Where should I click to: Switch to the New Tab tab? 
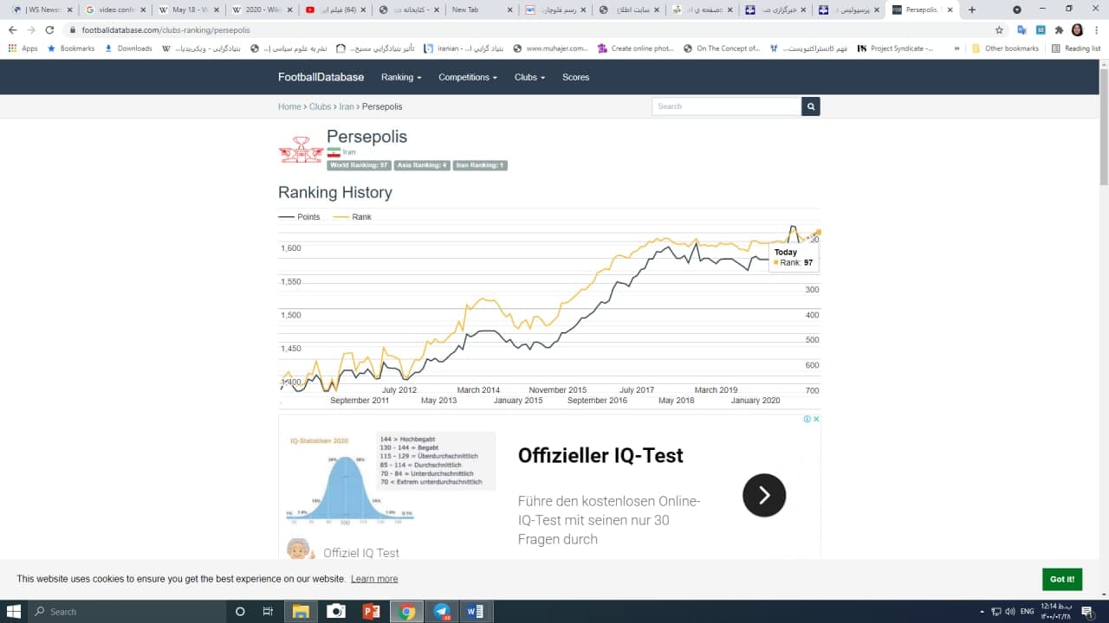point(481,10)
